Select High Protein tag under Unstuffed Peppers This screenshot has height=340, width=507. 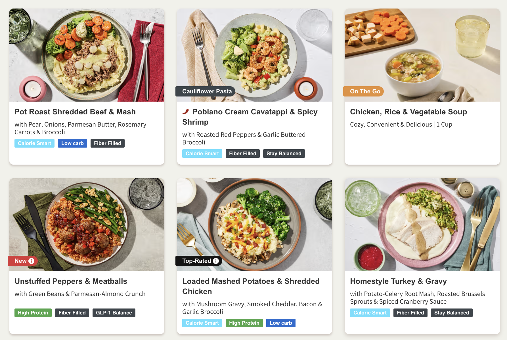pyautogui.click(x=33, y=313)
